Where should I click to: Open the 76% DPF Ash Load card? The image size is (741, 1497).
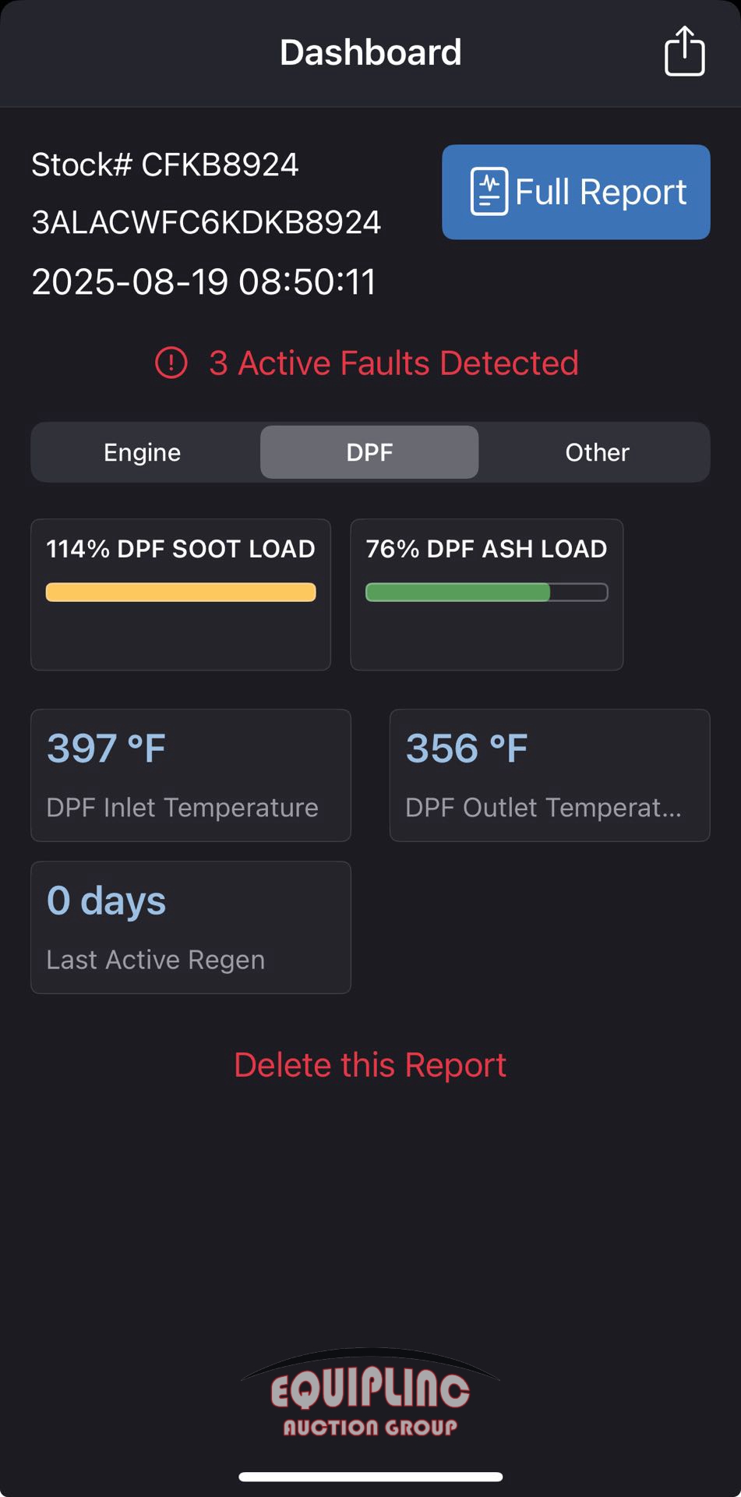487,595
